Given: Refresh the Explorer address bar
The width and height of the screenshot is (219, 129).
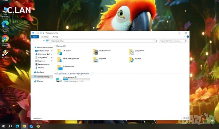Looking at the screenshot, I should tap(156, 41).
